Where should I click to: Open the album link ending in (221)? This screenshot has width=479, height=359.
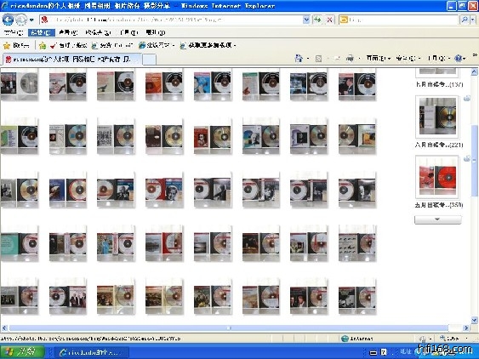[x=438, y=145]
